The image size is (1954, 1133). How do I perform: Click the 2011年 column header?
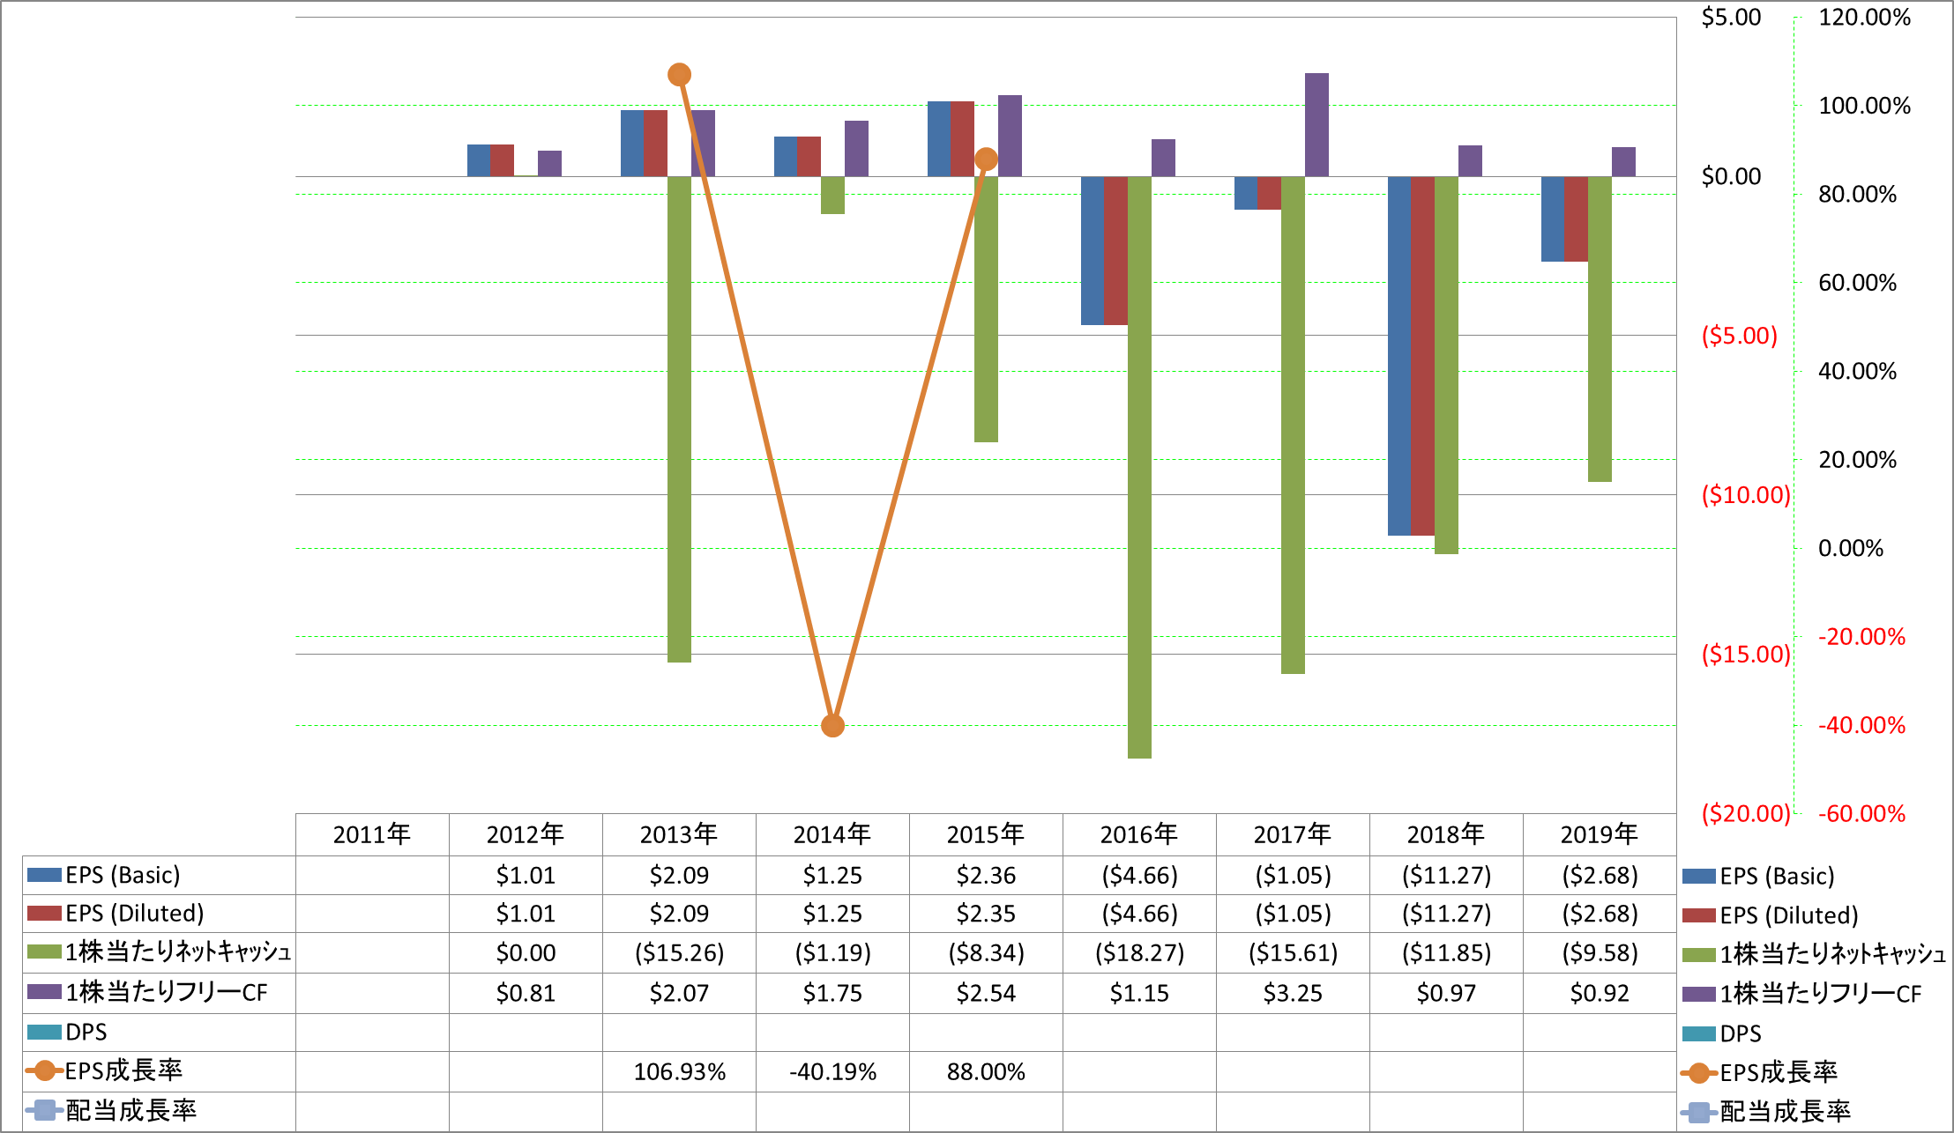pos(372,834)
